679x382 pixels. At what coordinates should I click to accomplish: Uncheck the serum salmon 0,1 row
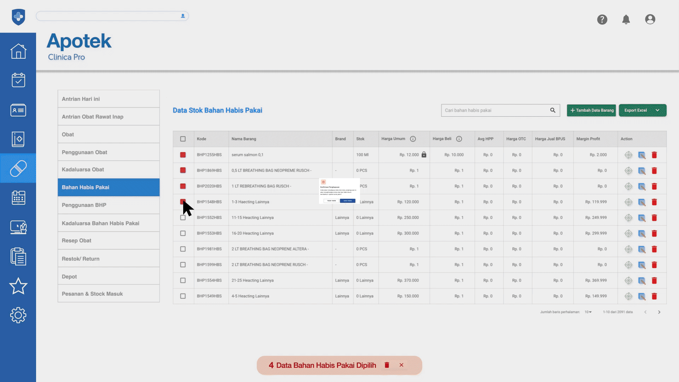183,155
